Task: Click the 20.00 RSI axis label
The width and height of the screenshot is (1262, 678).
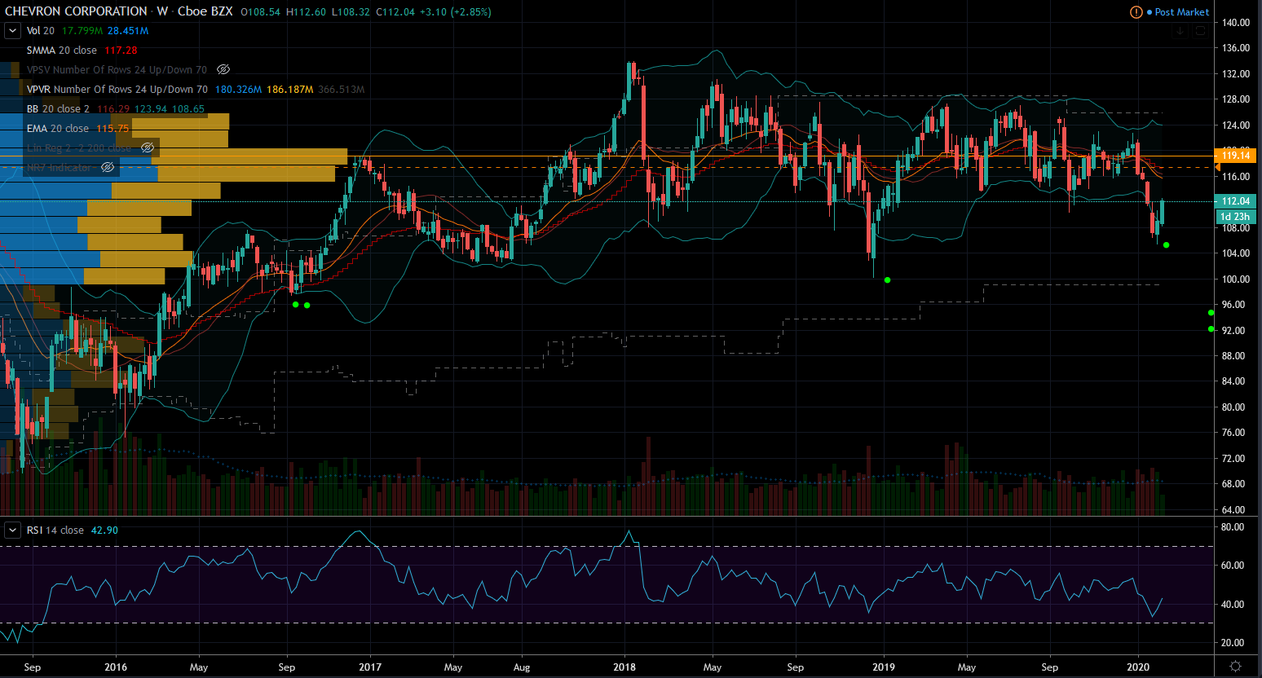Action: point(1233,643)
